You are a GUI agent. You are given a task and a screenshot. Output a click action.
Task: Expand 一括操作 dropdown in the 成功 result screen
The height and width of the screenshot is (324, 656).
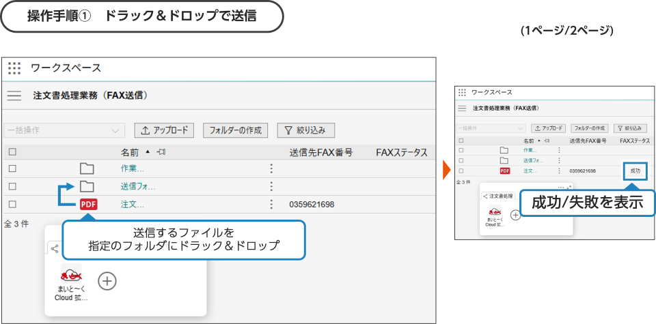pos(491,128)
